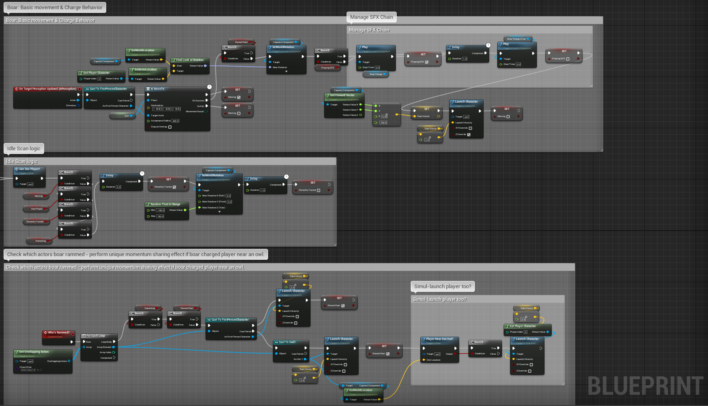Click the Stimulus output pin
708x406 pixels.
pyautogui.click(x=78, y=105)
